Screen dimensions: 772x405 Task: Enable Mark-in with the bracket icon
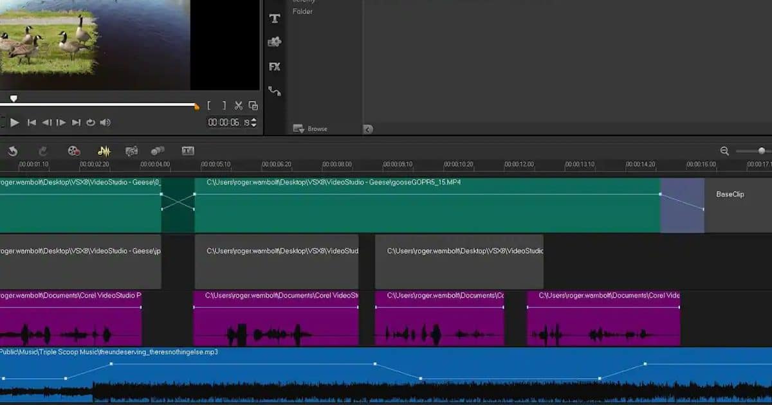[x=209, y=104]
